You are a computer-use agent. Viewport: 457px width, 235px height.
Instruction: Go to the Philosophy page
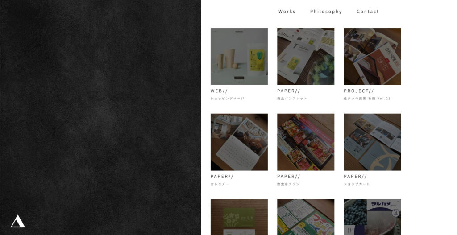pyautogui.click(x=326, y=12)
